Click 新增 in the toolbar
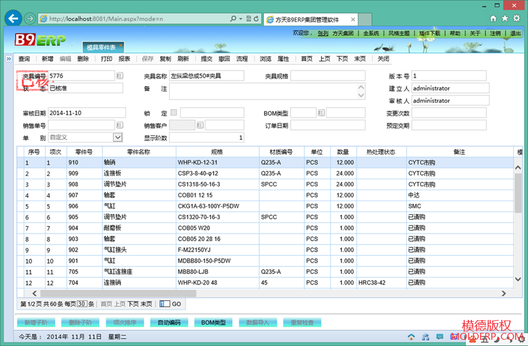This screenshot has width=528, height=346. (x=47, y=59)
